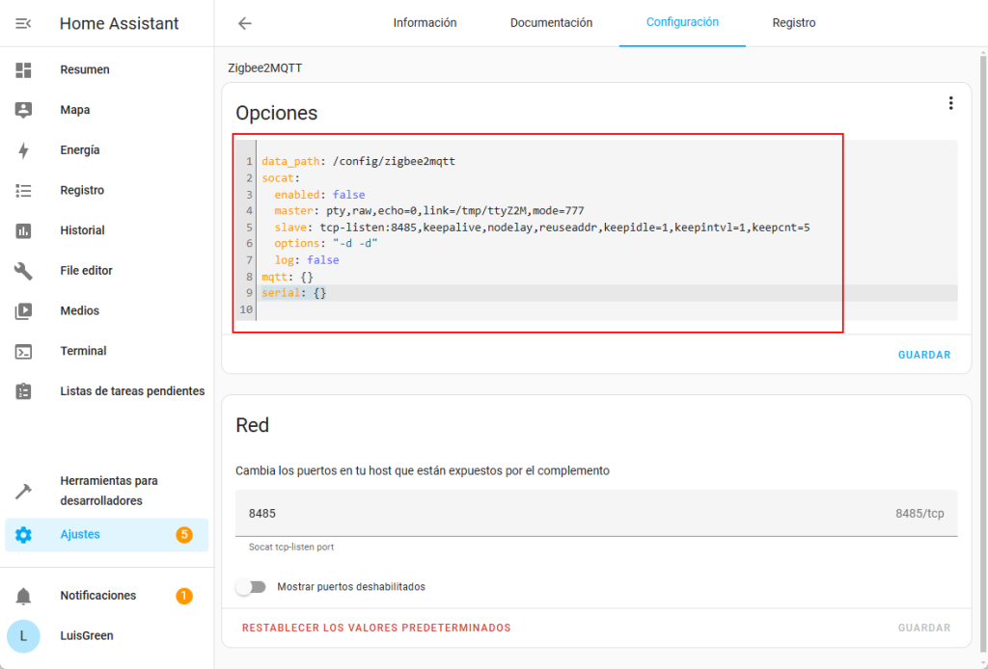Open the Resumen dashboard icon

[x=23, y=69]
